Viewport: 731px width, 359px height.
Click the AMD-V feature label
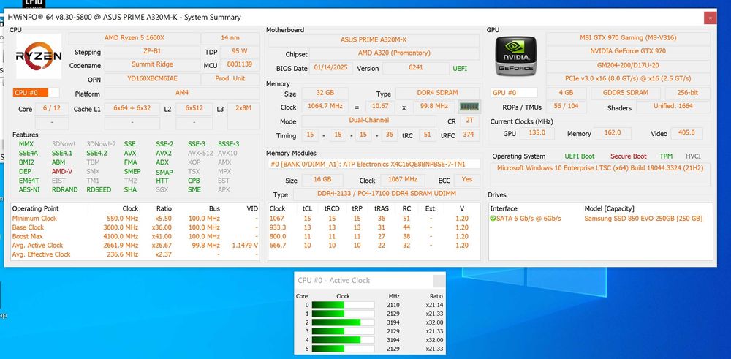(62, 172)
